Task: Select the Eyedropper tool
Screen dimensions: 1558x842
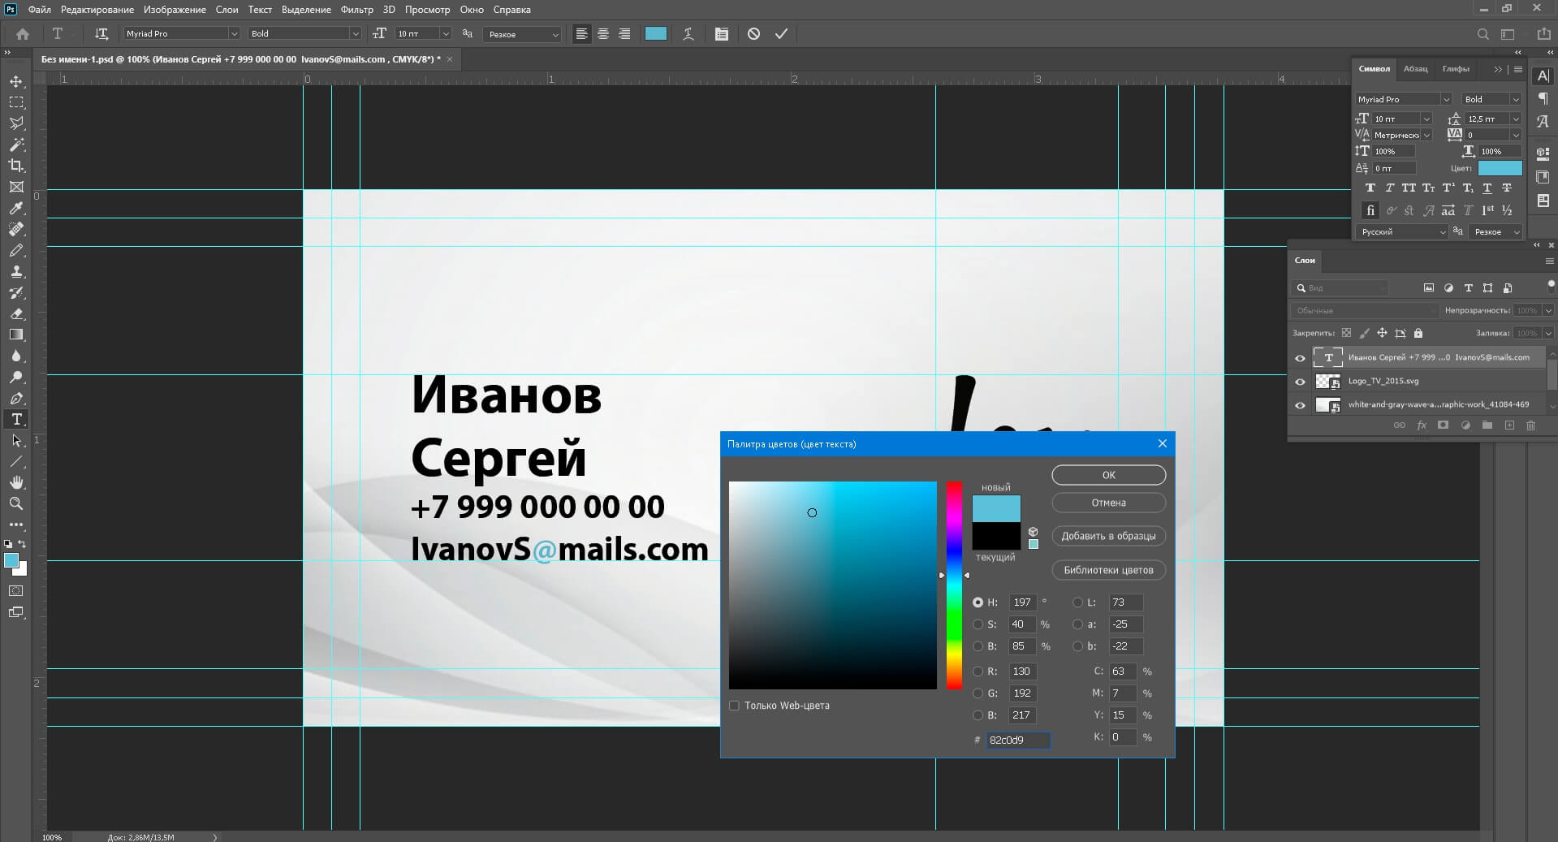Action: [x=16, y=208]
